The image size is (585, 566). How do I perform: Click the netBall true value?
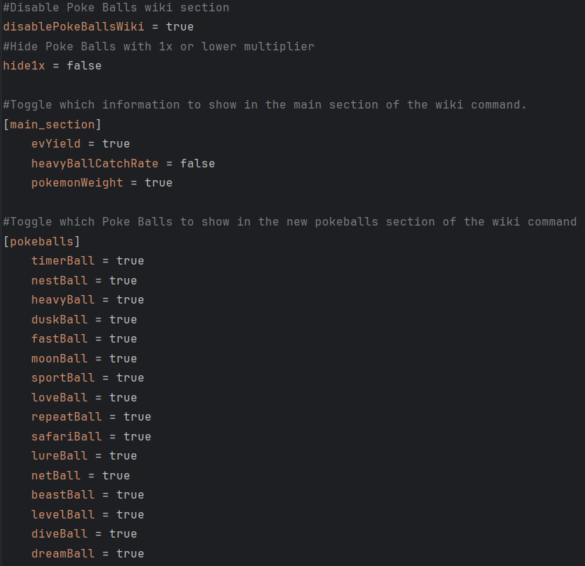[x=116, y=475]
